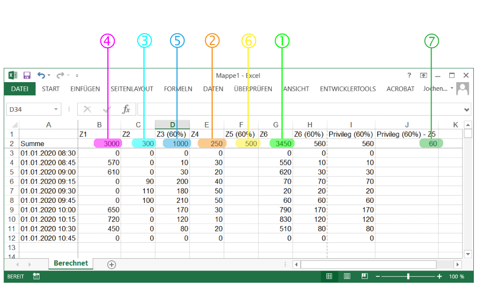This screenshot has width=477, height=285.
Task: Switch to Page Break Preview icon
Action: [364, 276]
